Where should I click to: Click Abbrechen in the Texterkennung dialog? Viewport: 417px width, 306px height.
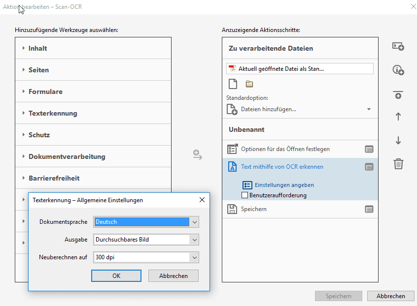click(173, 276)
